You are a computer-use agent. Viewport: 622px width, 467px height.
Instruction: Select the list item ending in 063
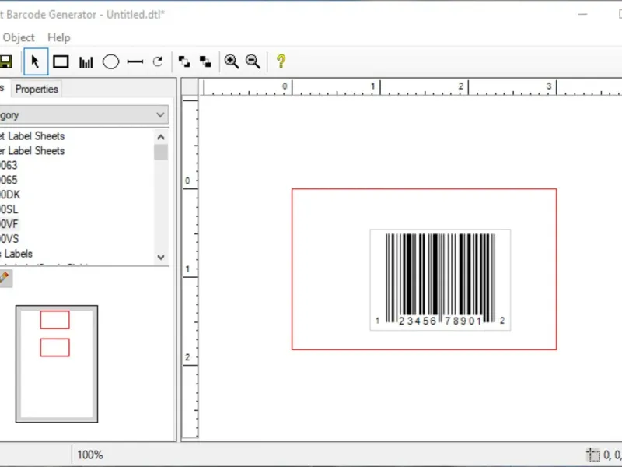coord(9,166)
